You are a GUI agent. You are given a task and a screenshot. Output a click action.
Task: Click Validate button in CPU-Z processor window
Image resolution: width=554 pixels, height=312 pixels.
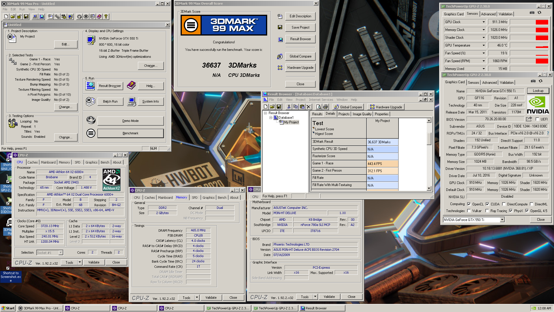tap(94, 262)
